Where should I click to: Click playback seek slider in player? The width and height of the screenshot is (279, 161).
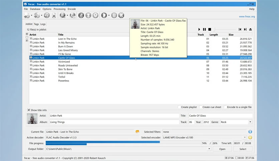(x=225, y=29)
